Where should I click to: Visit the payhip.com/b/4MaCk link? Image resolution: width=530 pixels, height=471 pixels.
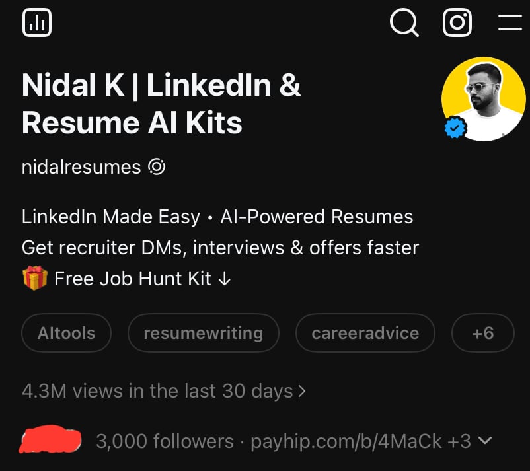tap(346, 441)
